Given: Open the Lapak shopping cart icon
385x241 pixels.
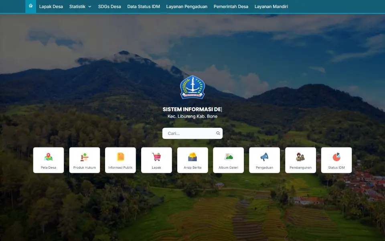Looking at the screenshot, I should pos(156,157).
